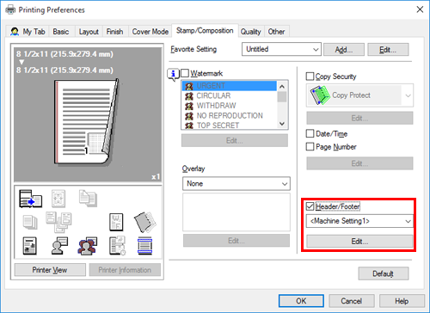Confirm with the OK button
The height and width of the screenshot is (313, 430).
click(301, 301)
